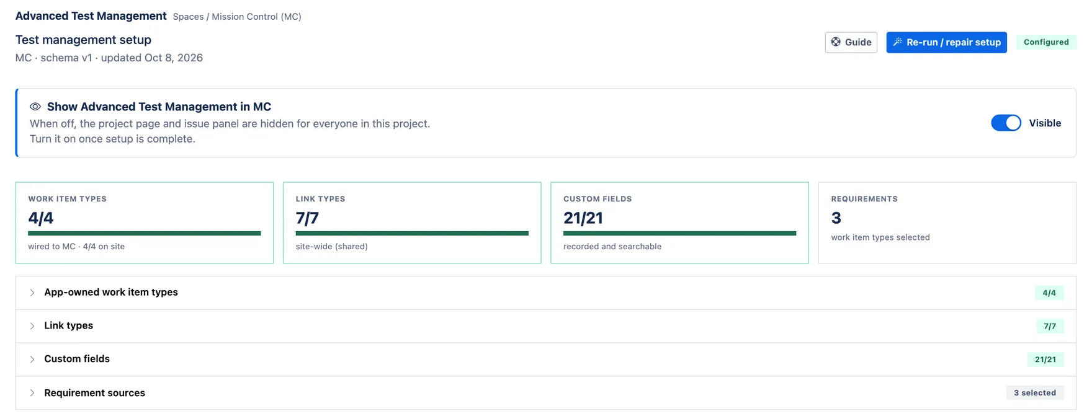Click Re-run / repair setup button
Image resolution: width=1092 pixels, height=419 pixels.
(x=946, y=42)
